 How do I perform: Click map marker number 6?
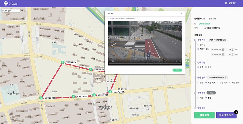click(x=63, y=62)
